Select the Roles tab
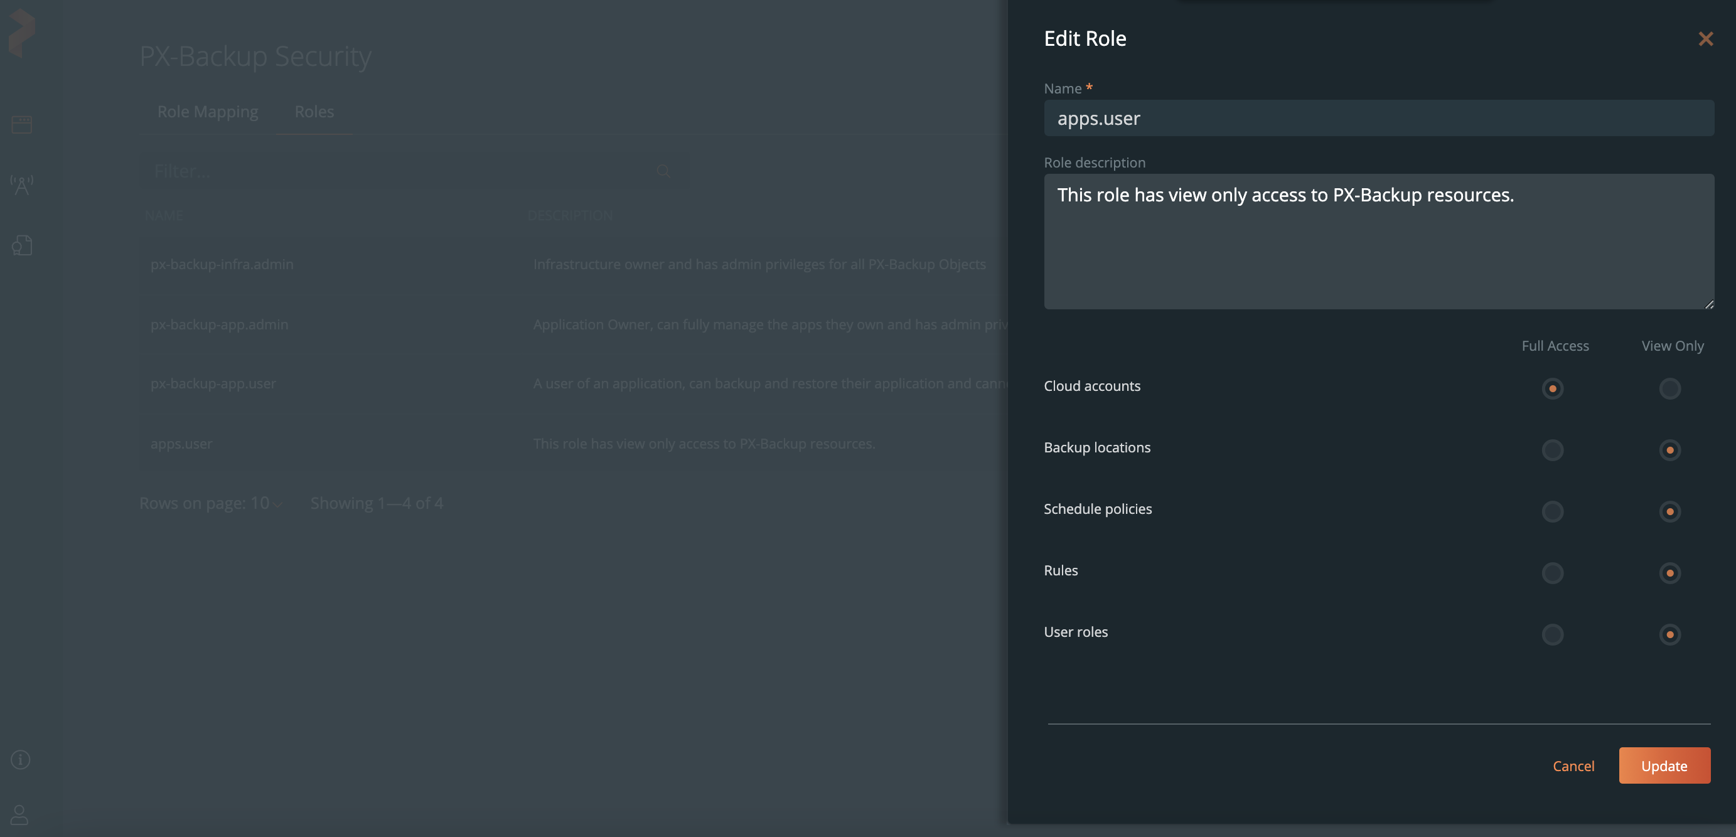The width and height of the screenshot is (1736, 837). coord(314,112)
